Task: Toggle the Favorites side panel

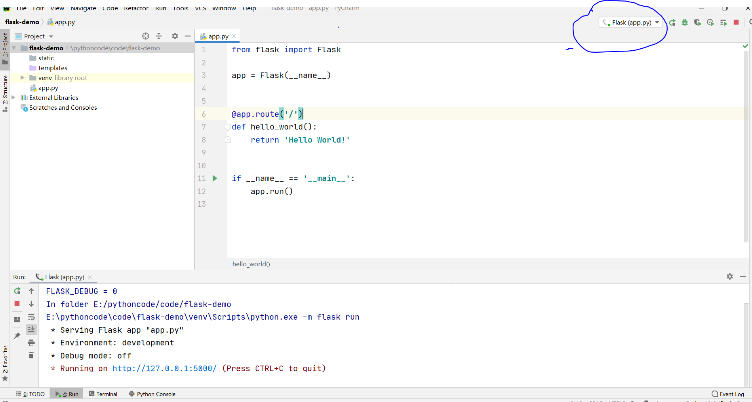Action: (5, 363)
